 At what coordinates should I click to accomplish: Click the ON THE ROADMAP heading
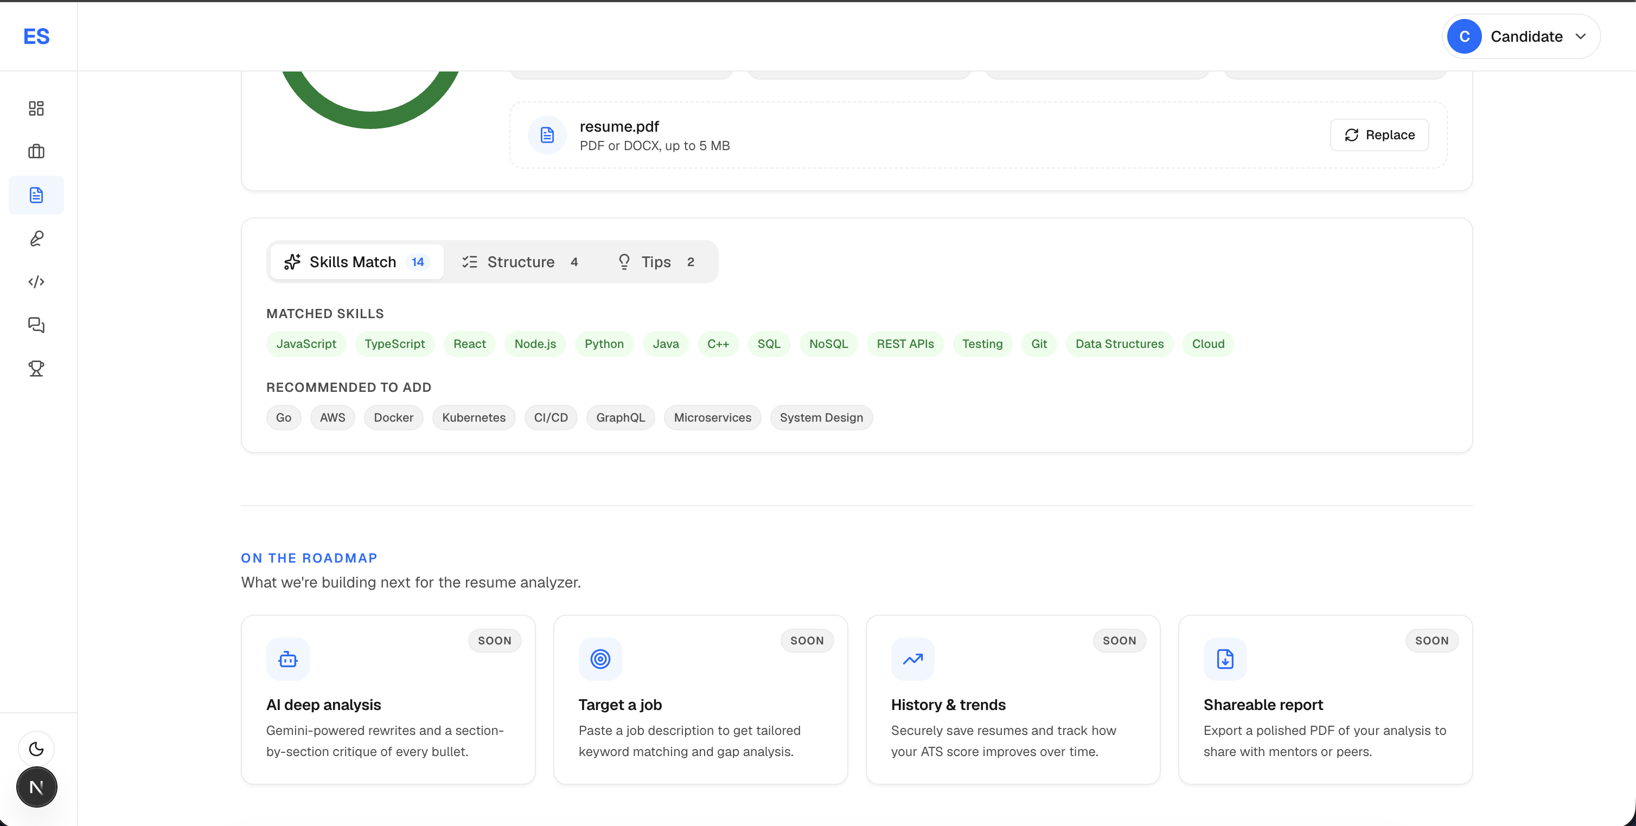(x=309, y=558)
